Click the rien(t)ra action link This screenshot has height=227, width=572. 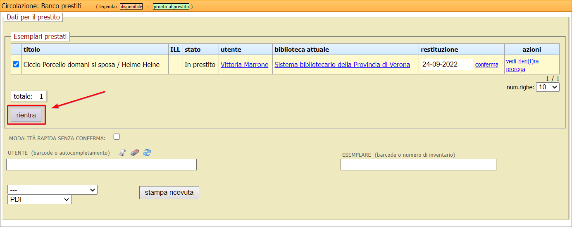tap(528, 61)
